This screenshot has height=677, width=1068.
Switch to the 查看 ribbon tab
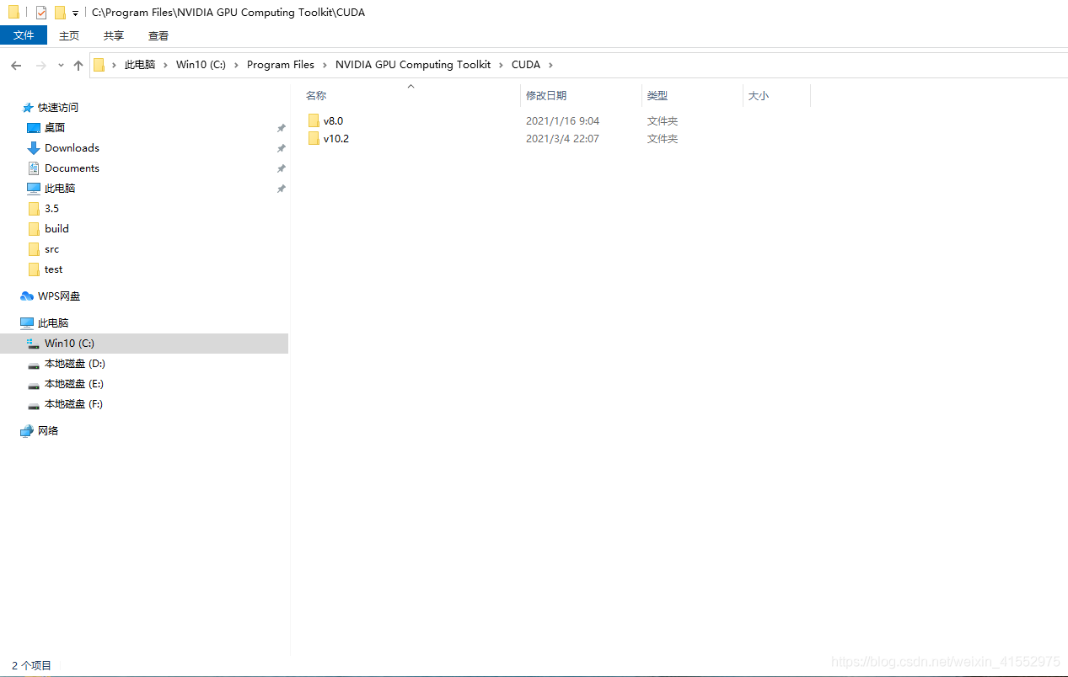click(158, 35)
